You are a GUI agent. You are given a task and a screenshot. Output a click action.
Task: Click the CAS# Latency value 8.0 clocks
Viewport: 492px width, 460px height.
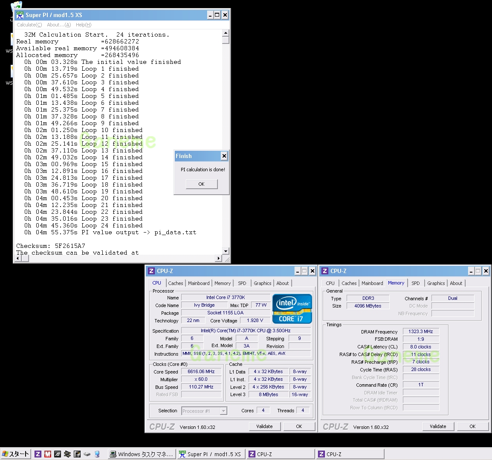421,347
